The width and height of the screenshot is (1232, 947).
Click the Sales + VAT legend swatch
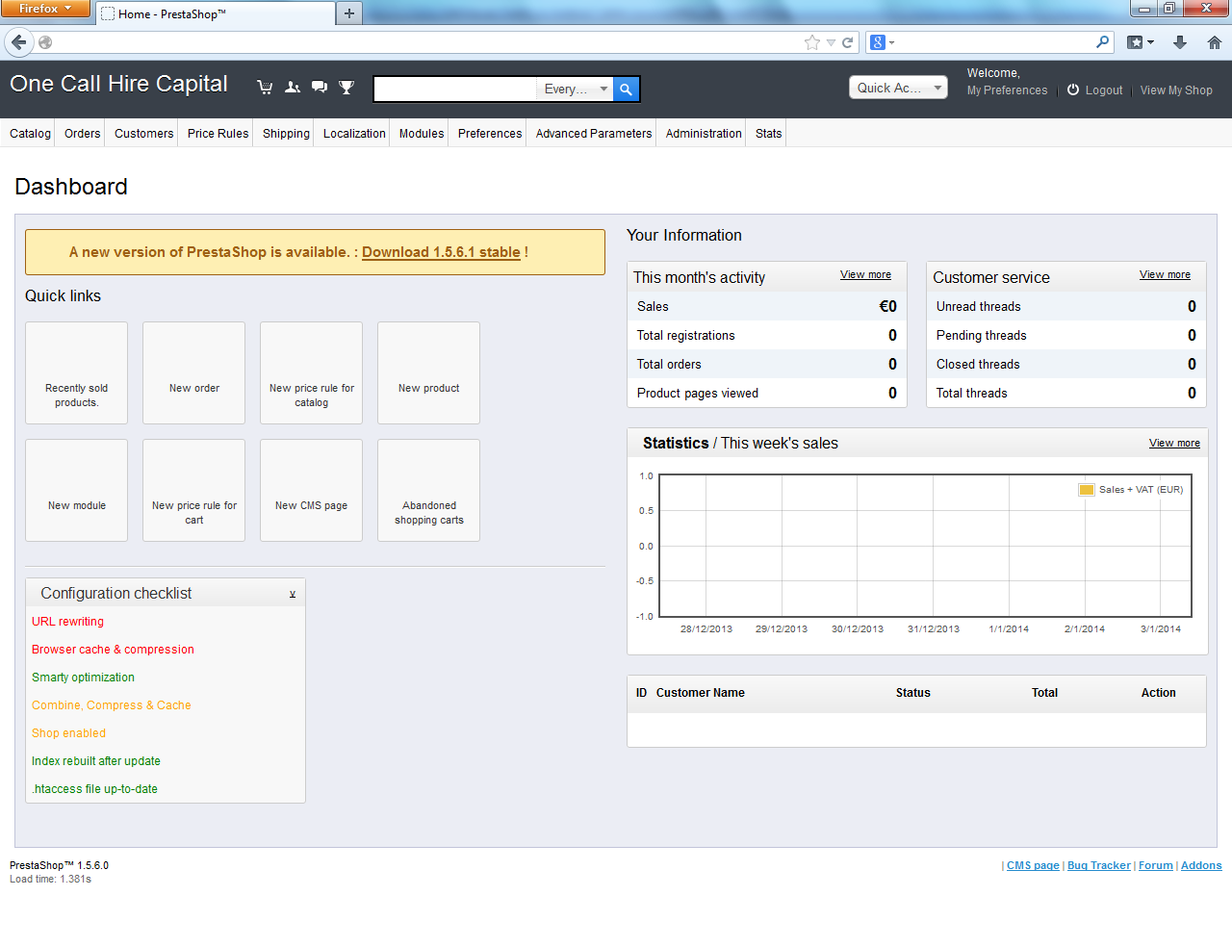[x=1087, y=490]
